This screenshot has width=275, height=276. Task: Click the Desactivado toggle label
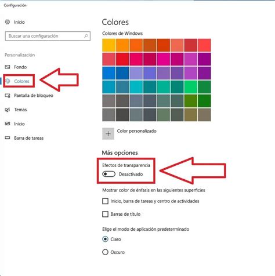click(131, 174)
